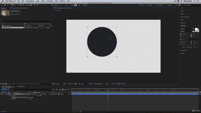
Task: Hide Shape Layer 1 using its eye toggle
Action: click(1, 94)
